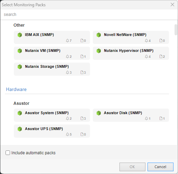
Task: Enable Include automatic packs checkbox
Action: pos(8,153)
